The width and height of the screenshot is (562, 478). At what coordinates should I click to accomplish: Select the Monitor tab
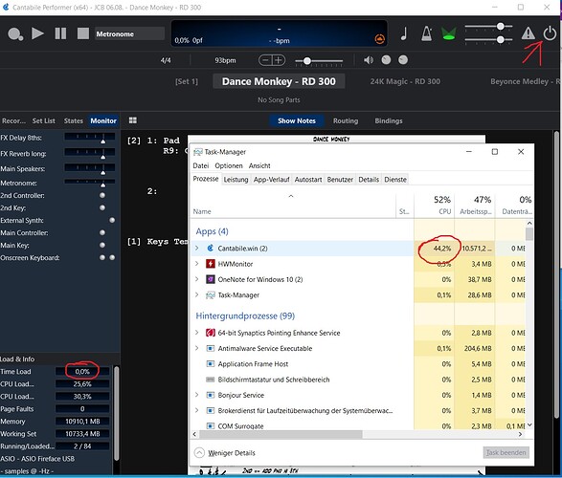(103, 120)
